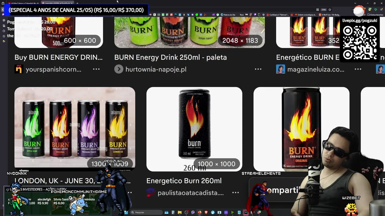385x216 pixels.
Task: Open the Outros favoritos bookmarks folder
Action: [375, 15]
